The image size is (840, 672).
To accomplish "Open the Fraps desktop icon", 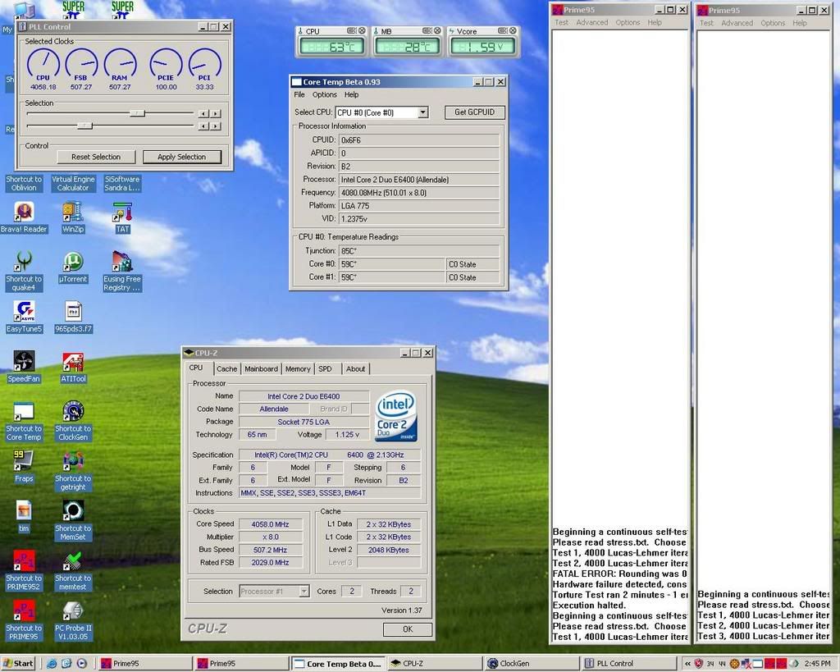I will tap(24, 462).
